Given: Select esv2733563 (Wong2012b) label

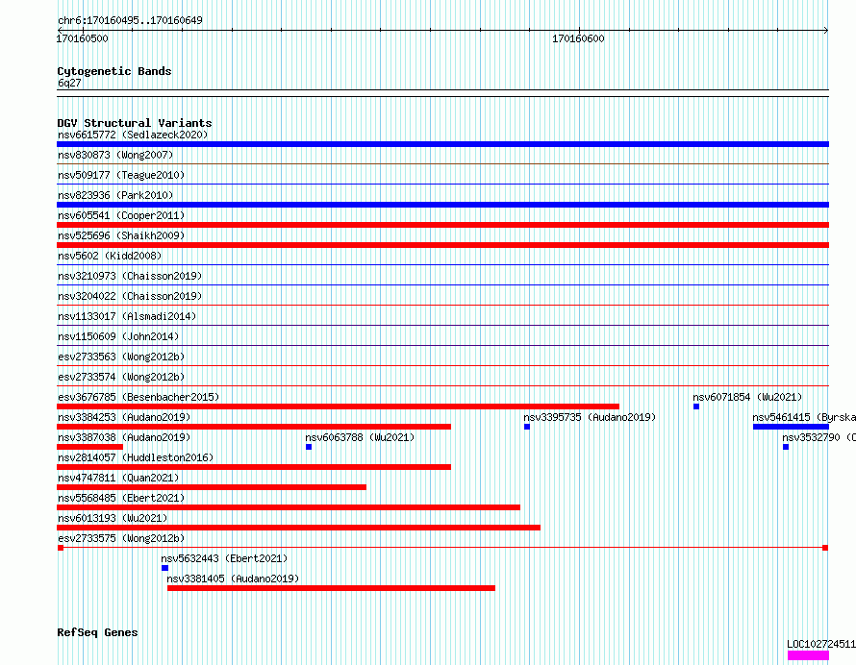Looking at the screenshot, I should 121,357.
